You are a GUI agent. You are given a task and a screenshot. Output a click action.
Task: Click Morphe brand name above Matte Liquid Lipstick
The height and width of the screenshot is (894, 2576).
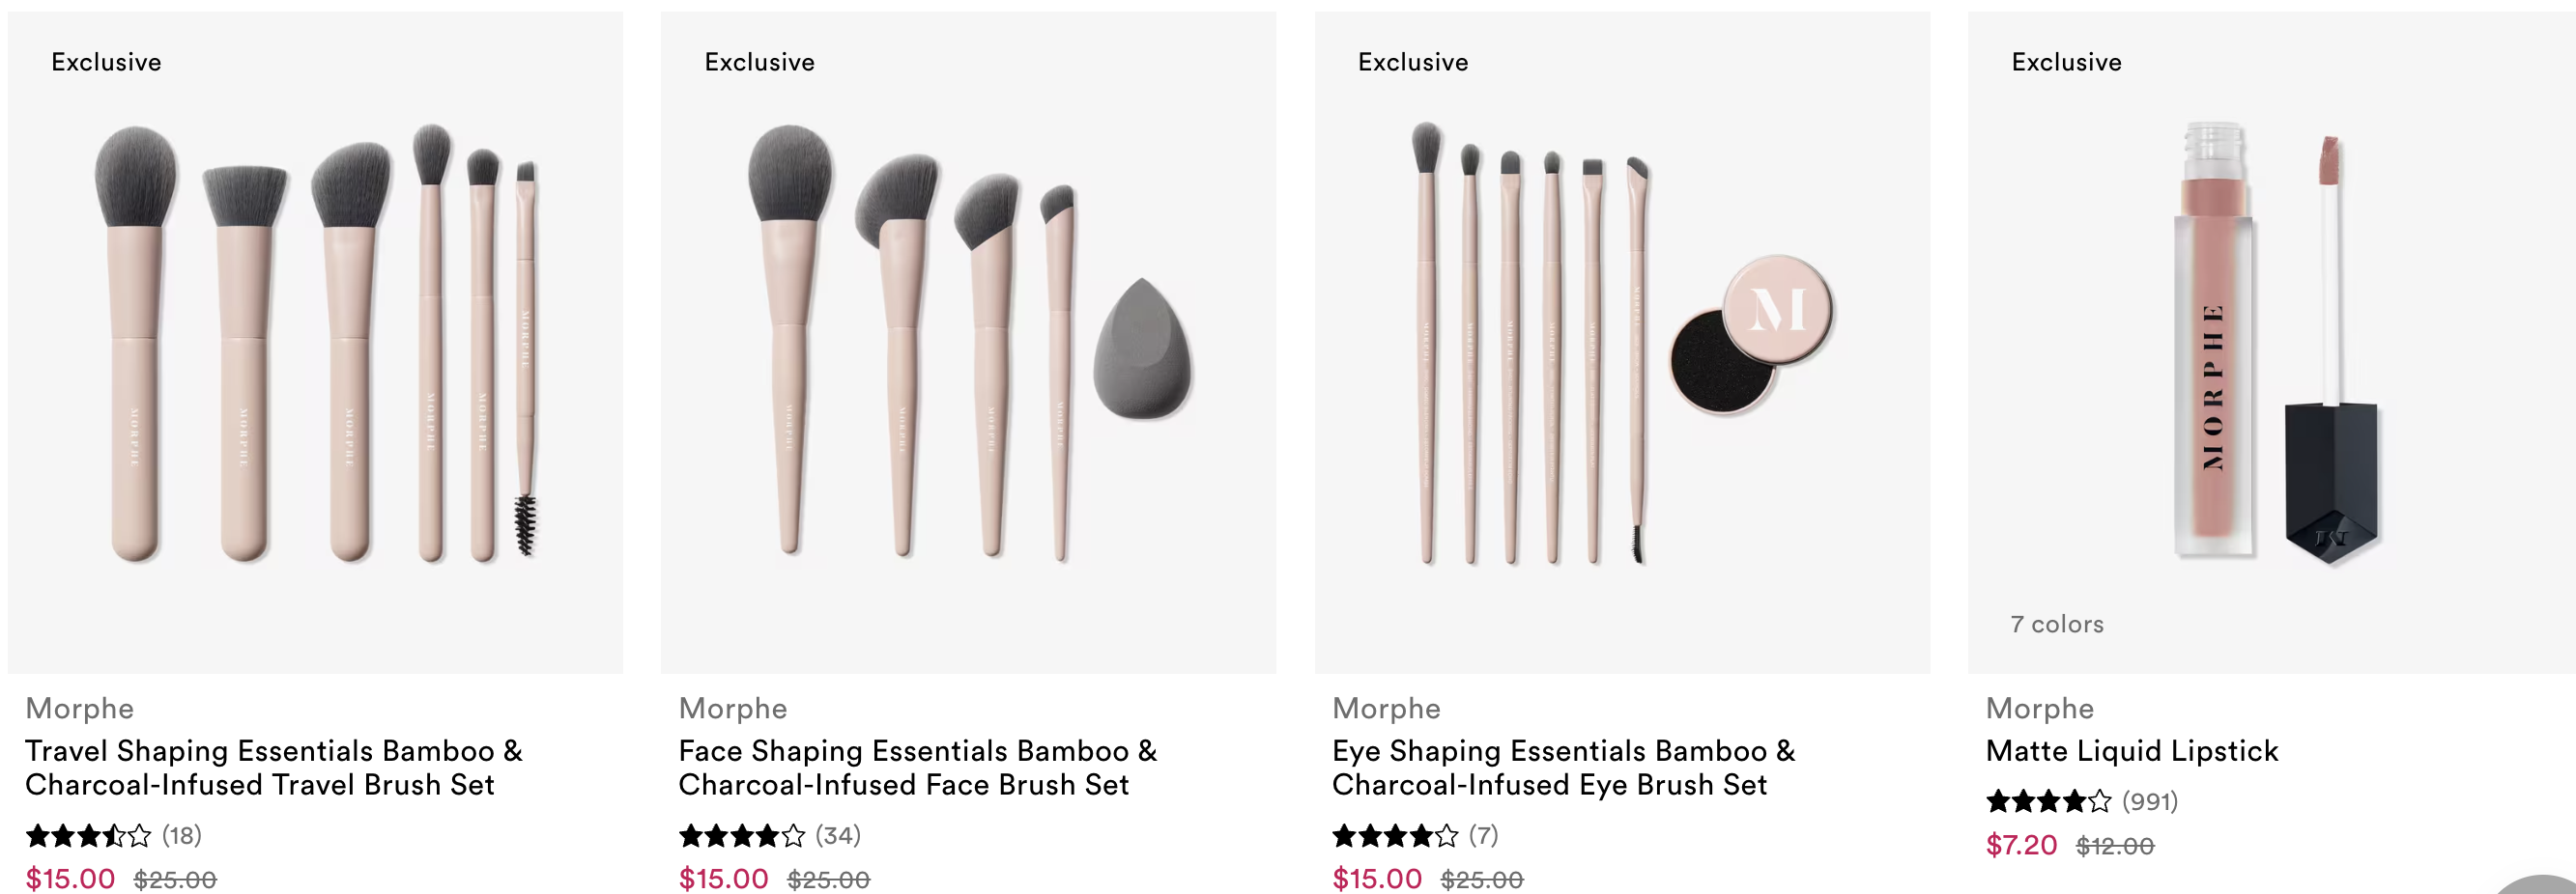[x=2039, y=709]
